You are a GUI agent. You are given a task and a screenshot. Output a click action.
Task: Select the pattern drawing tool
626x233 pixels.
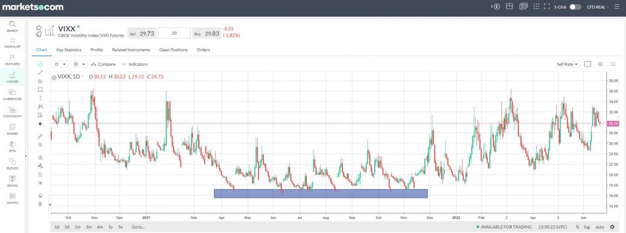pyautogui.click(x=40, y=106)
